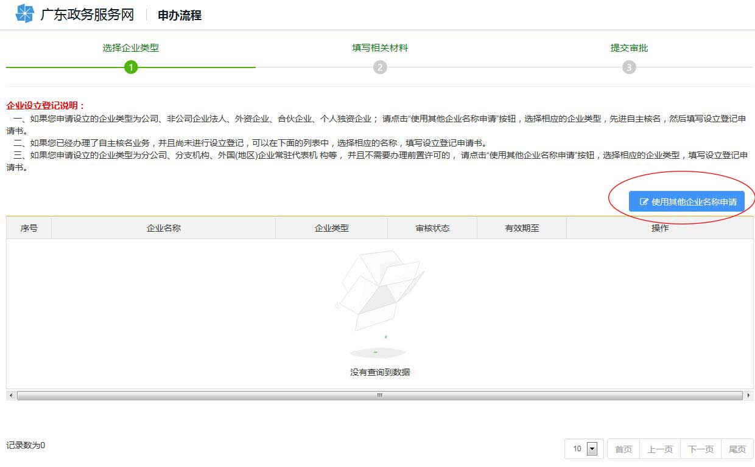Image resolution: width=755 pixels, height=467 pixels.
Task: Click the gray step 3 circle indicator
Action: [629, 68]
